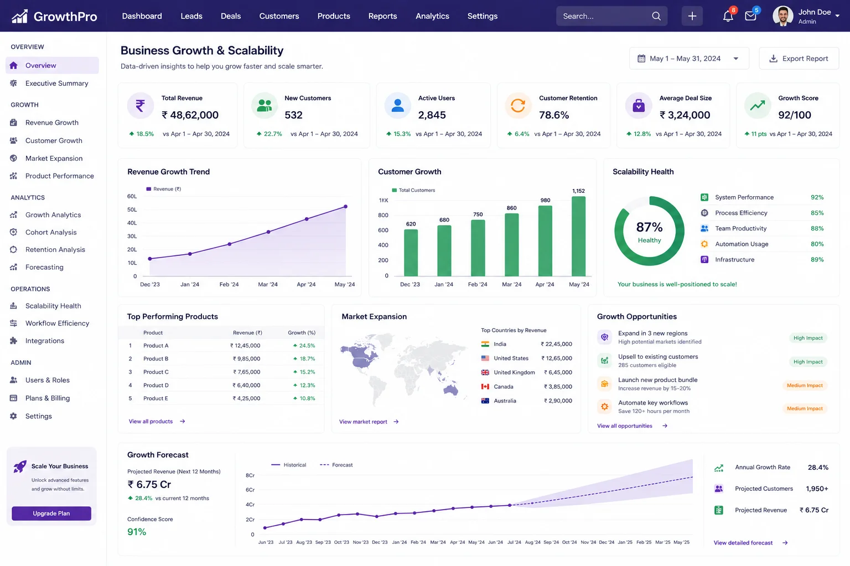
Task: Click the GrowthPro logo
Action: coord(54,17)
